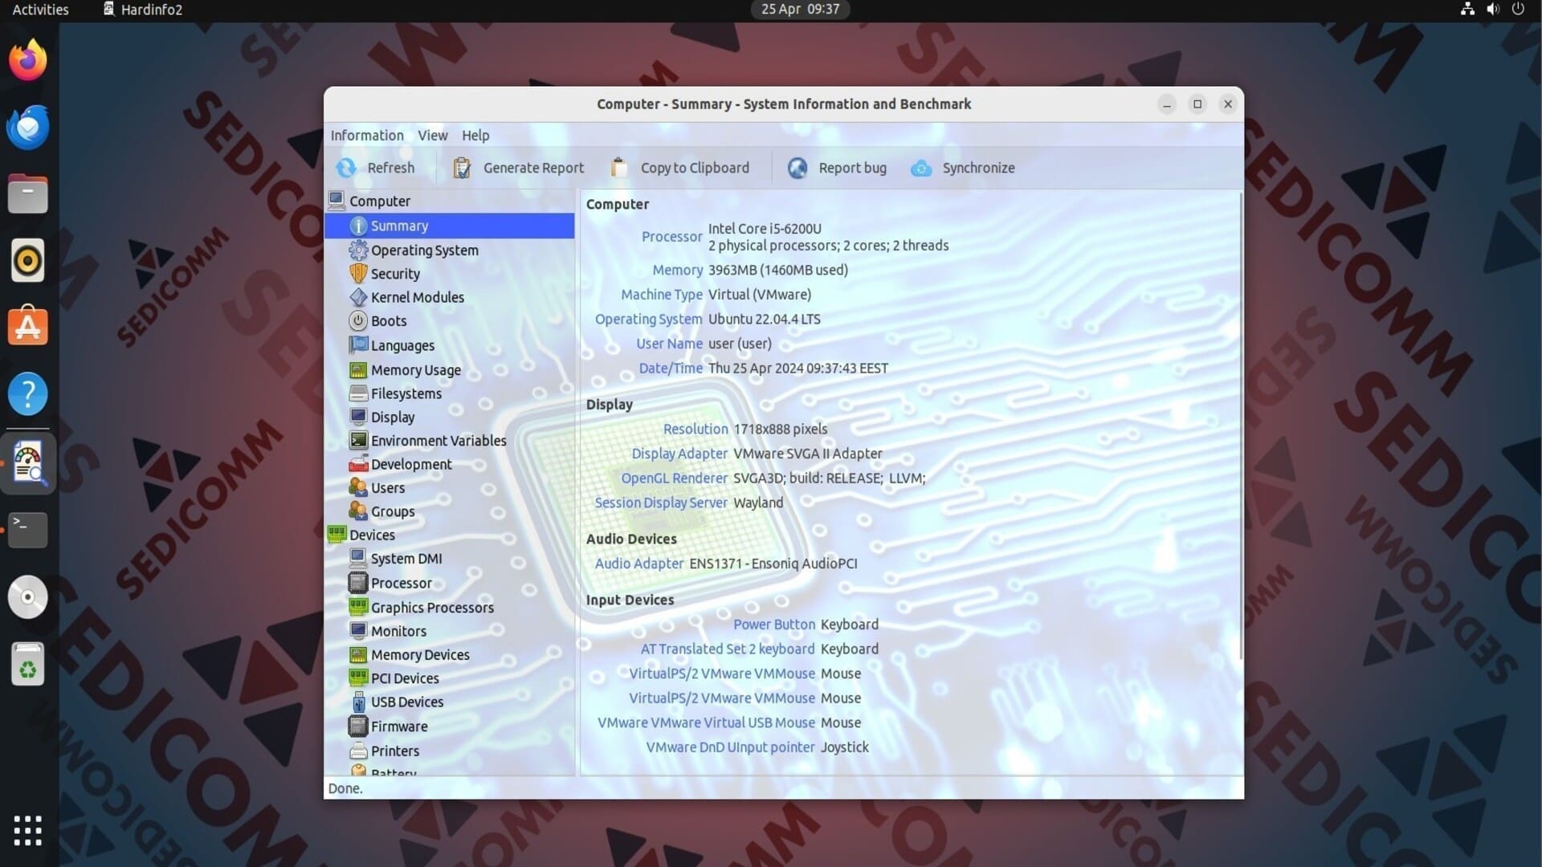Click the Copy to Clipboard icon
The image size is (1542, 867).
(x=618, y=168)
